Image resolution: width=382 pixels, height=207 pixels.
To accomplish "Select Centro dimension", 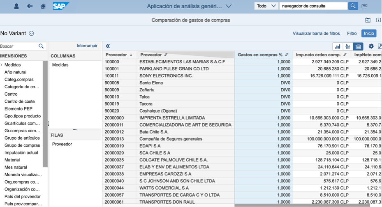I will click(11, 94).
